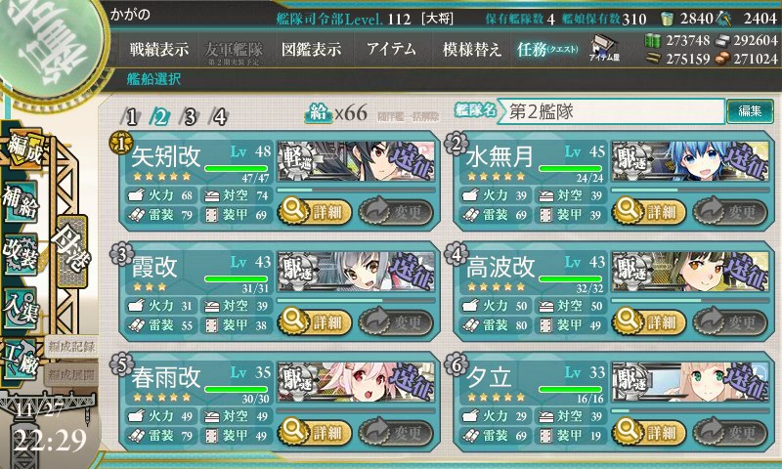Click the 給 supply-all fleet icon
The width and height of the screenshot is (782, 469).
tap(319, 113)
